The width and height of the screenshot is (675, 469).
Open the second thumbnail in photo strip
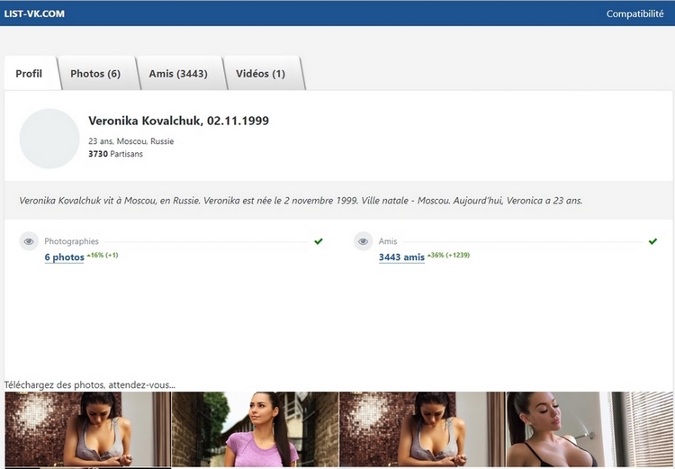tap(255, 429)
